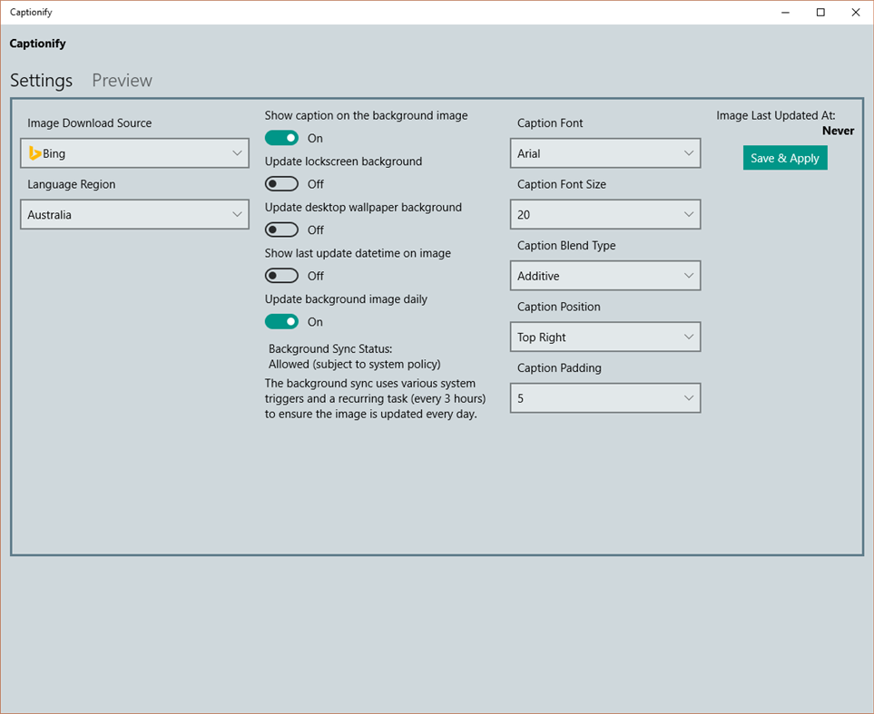Image resolution: width=874 pixels, height=714 pixels.
Task: Enable show last update datetime on image
Action: coord(280,275)
